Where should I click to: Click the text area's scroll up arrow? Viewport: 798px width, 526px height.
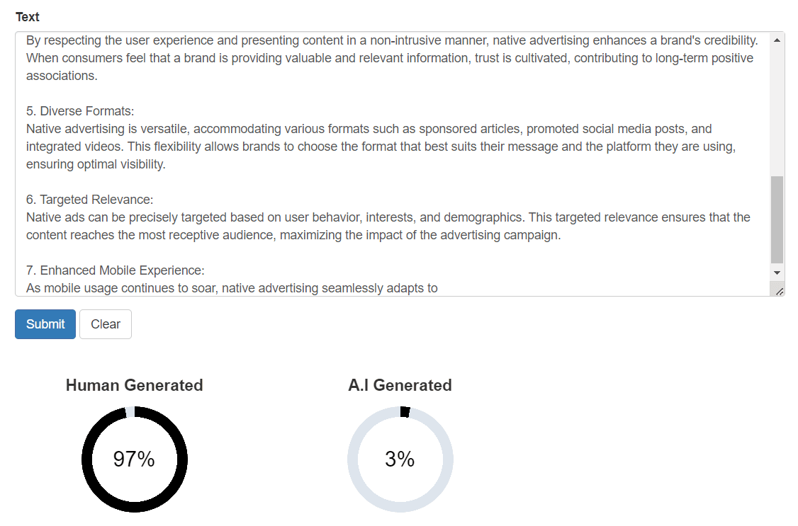pos(777,40)
